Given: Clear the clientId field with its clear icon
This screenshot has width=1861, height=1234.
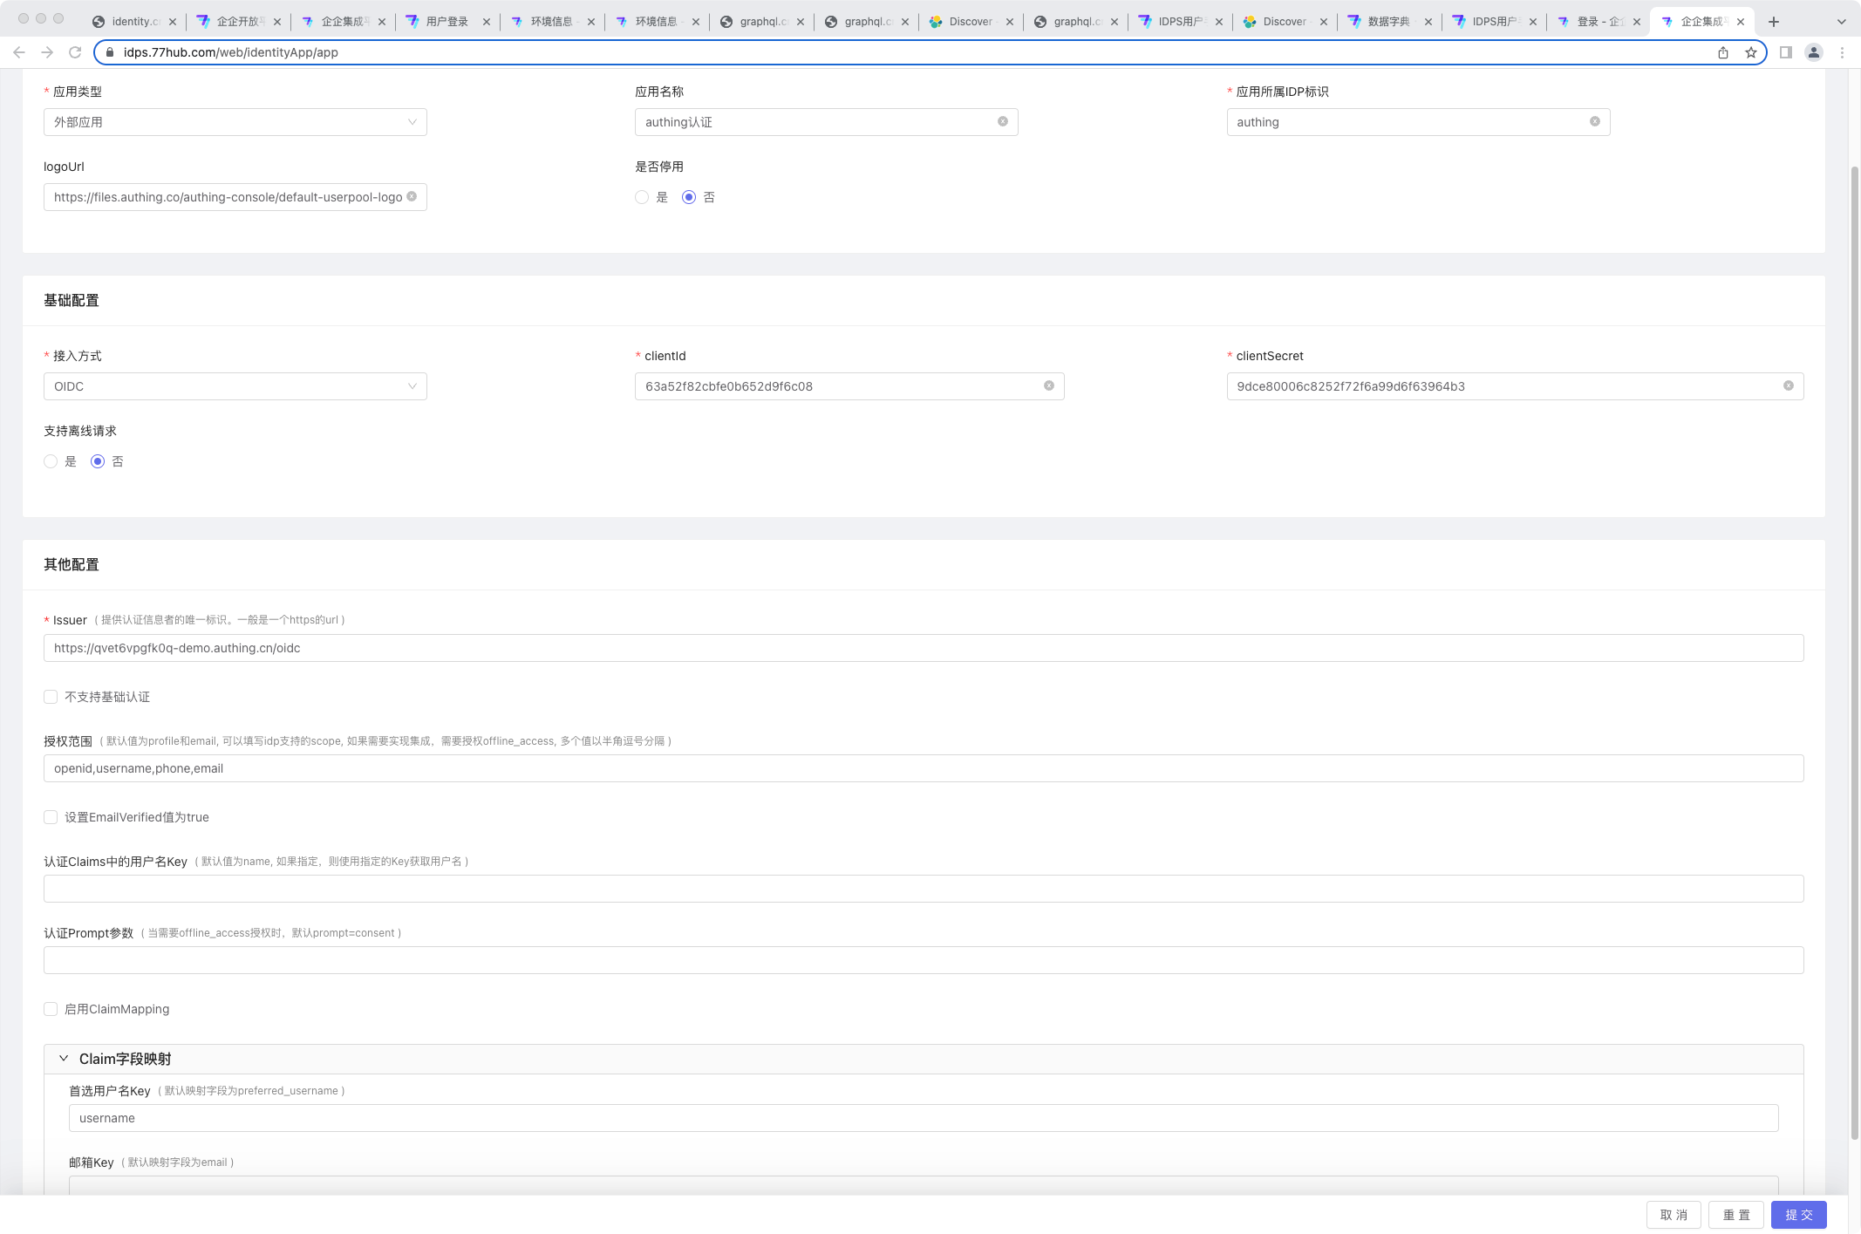Looking at the screenshot, I should pos(1049,385).
